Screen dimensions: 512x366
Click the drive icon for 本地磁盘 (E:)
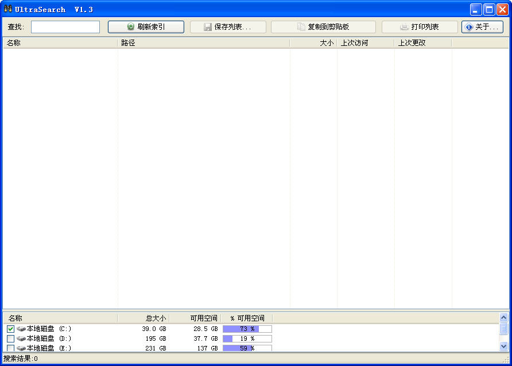point(21,348)
